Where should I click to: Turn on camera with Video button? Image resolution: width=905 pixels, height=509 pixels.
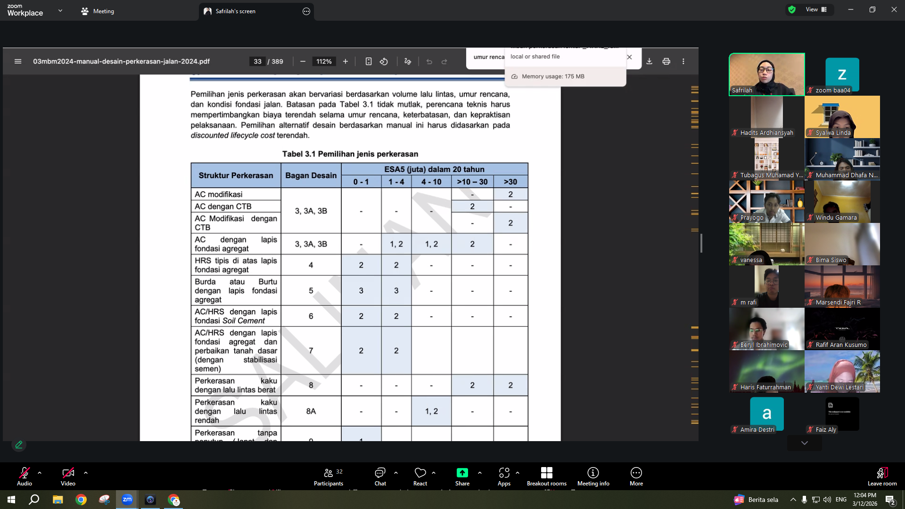coord(68,476)
